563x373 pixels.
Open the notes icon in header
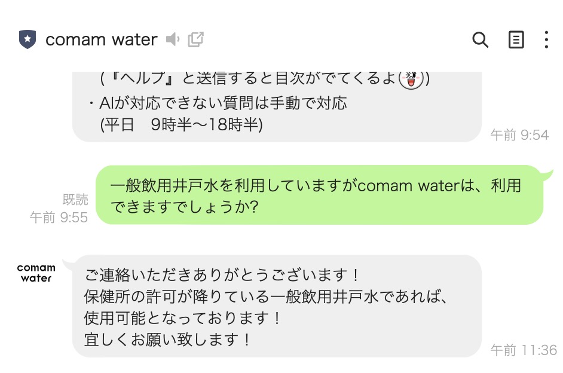pyautogui.click(x=516, y=40)
